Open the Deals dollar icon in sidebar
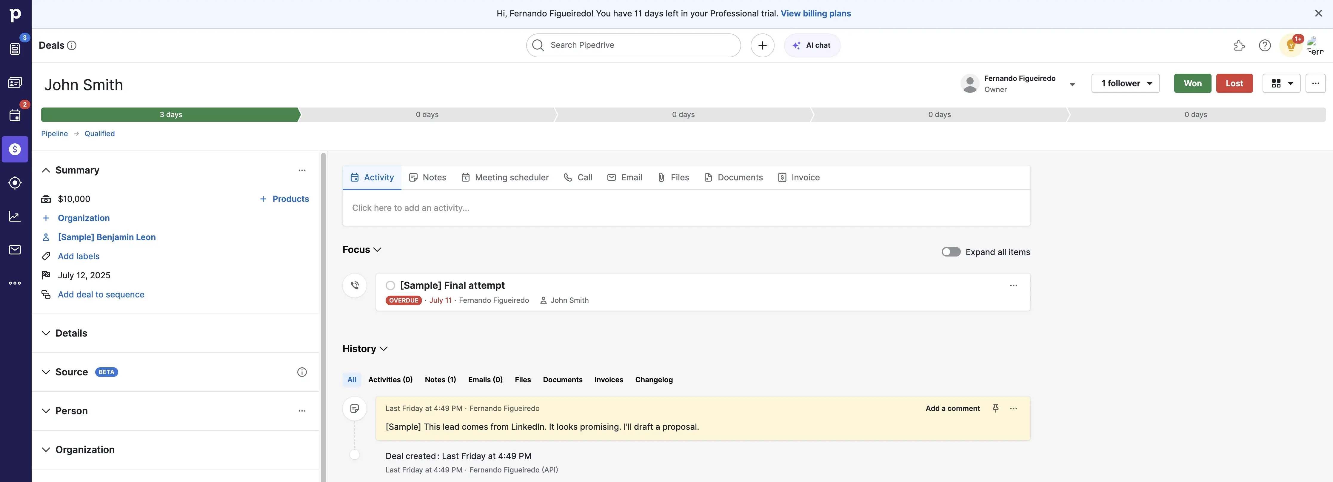Viewport: 1333px width, 482px height. 15,149
